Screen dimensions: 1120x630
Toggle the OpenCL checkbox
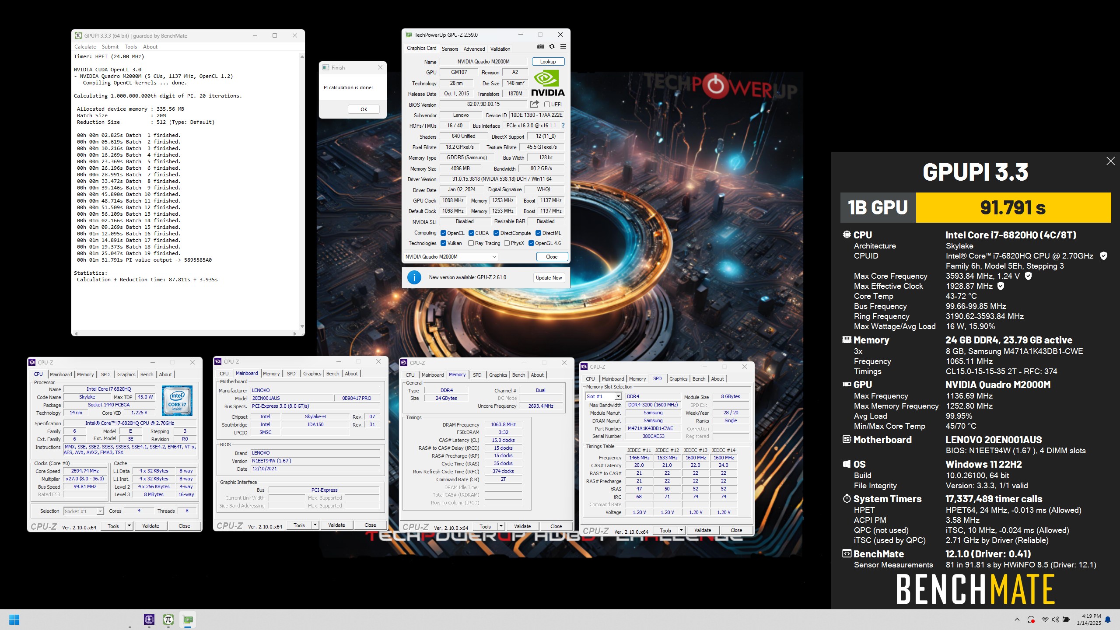[443, 233]
